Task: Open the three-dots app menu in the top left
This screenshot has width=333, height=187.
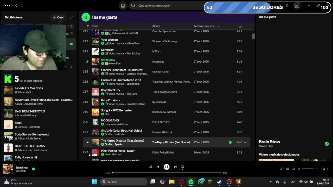Action: pos(8,5)
